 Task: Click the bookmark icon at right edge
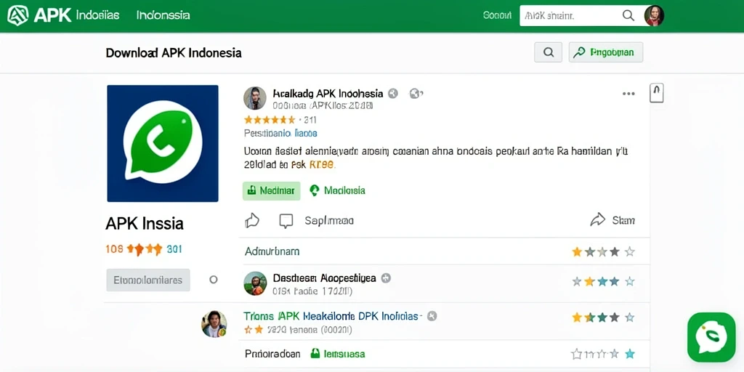[x=656, y=93]
